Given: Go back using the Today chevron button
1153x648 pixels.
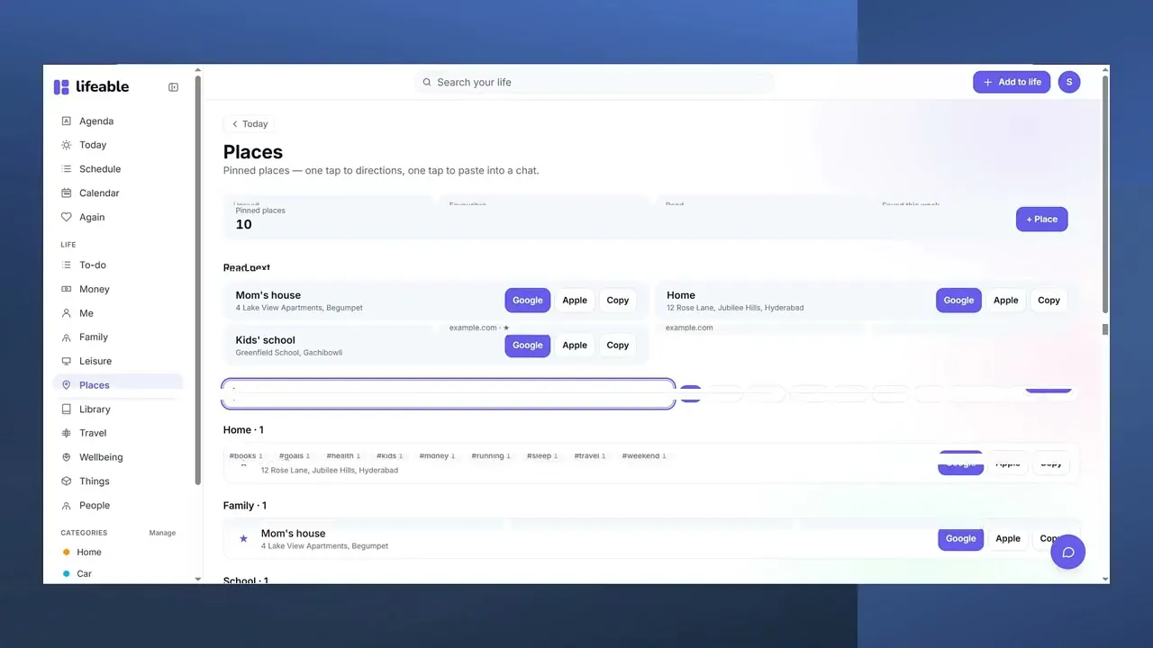Looking at the screenshot, I should 250,124.
